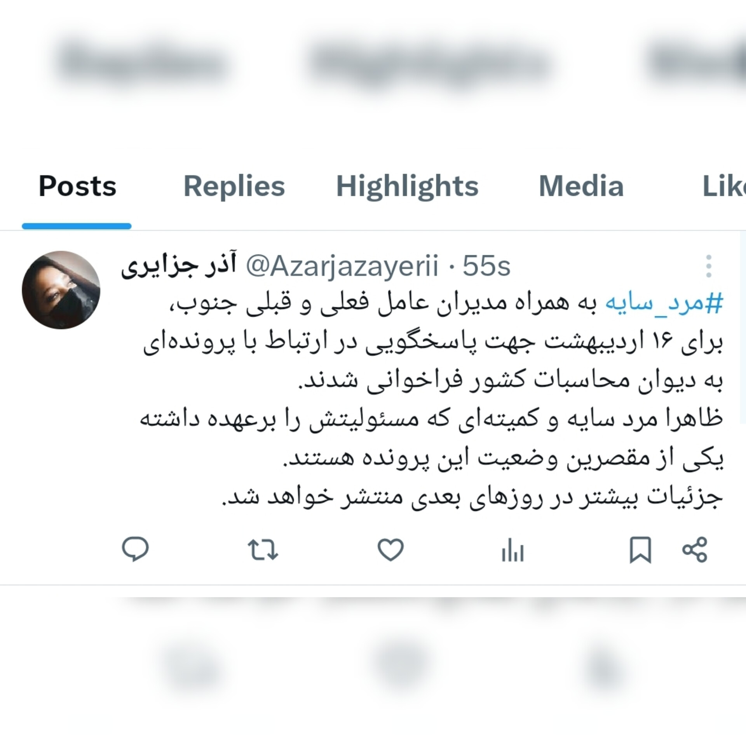Open the Media tab
This screenshot has width=746, height=746.
(x=581, y=186)
